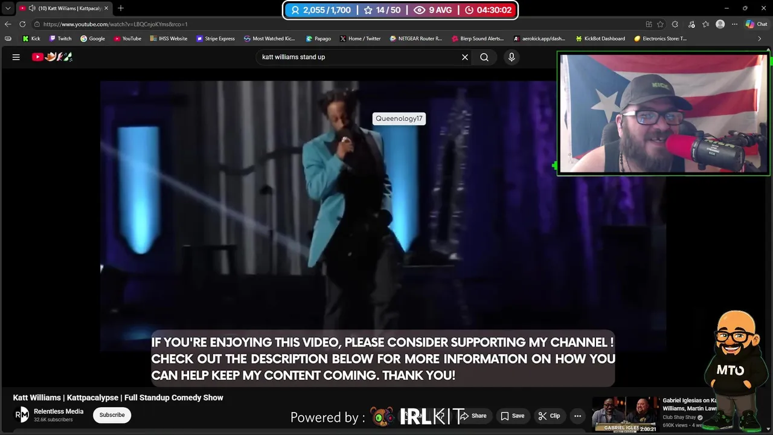Open the Papago bookmark
This screenshot has width=773, height=435.
click(x=318, y=39)
